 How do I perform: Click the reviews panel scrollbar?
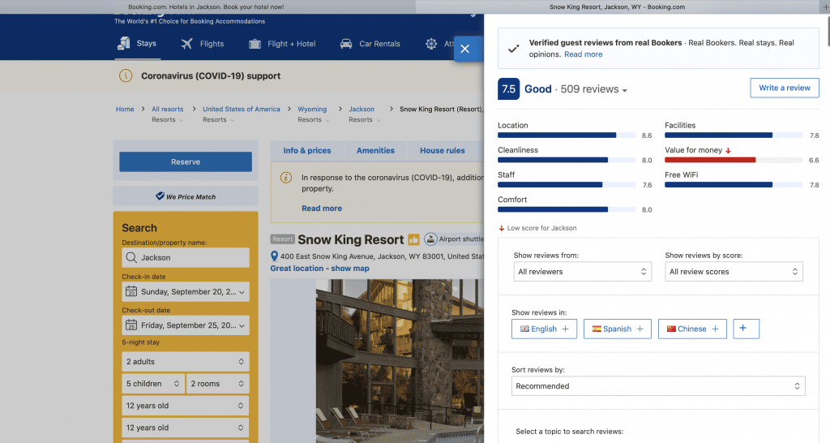(x=828, y=32)
